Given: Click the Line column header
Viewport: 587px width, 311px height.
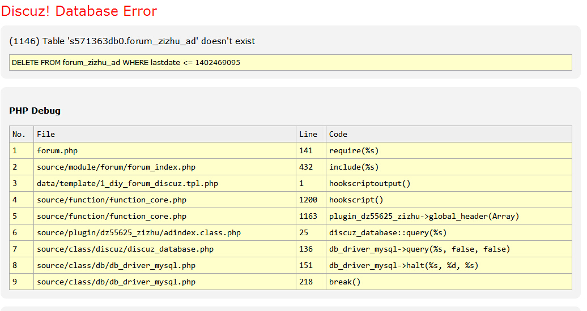Looking at the screenshot, I should tap(311, 134).
